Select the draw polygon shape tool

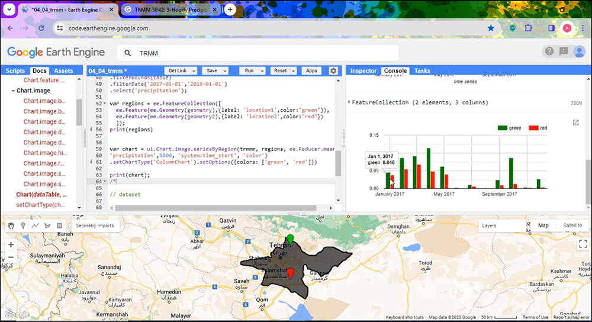pyautogui.click(x=47, y=226)
